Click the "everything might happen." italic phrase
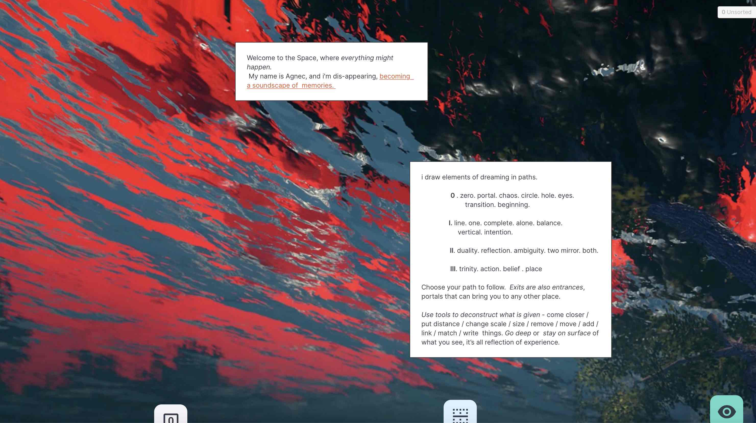Screen dimensions: 756x423 point(320,62)
